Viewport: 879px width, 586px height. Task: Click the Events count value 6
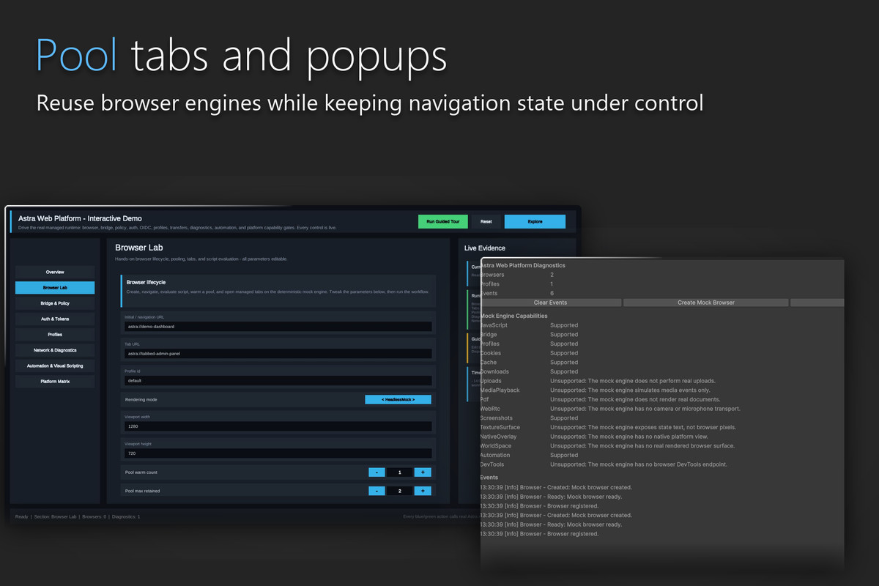point(552,293)
